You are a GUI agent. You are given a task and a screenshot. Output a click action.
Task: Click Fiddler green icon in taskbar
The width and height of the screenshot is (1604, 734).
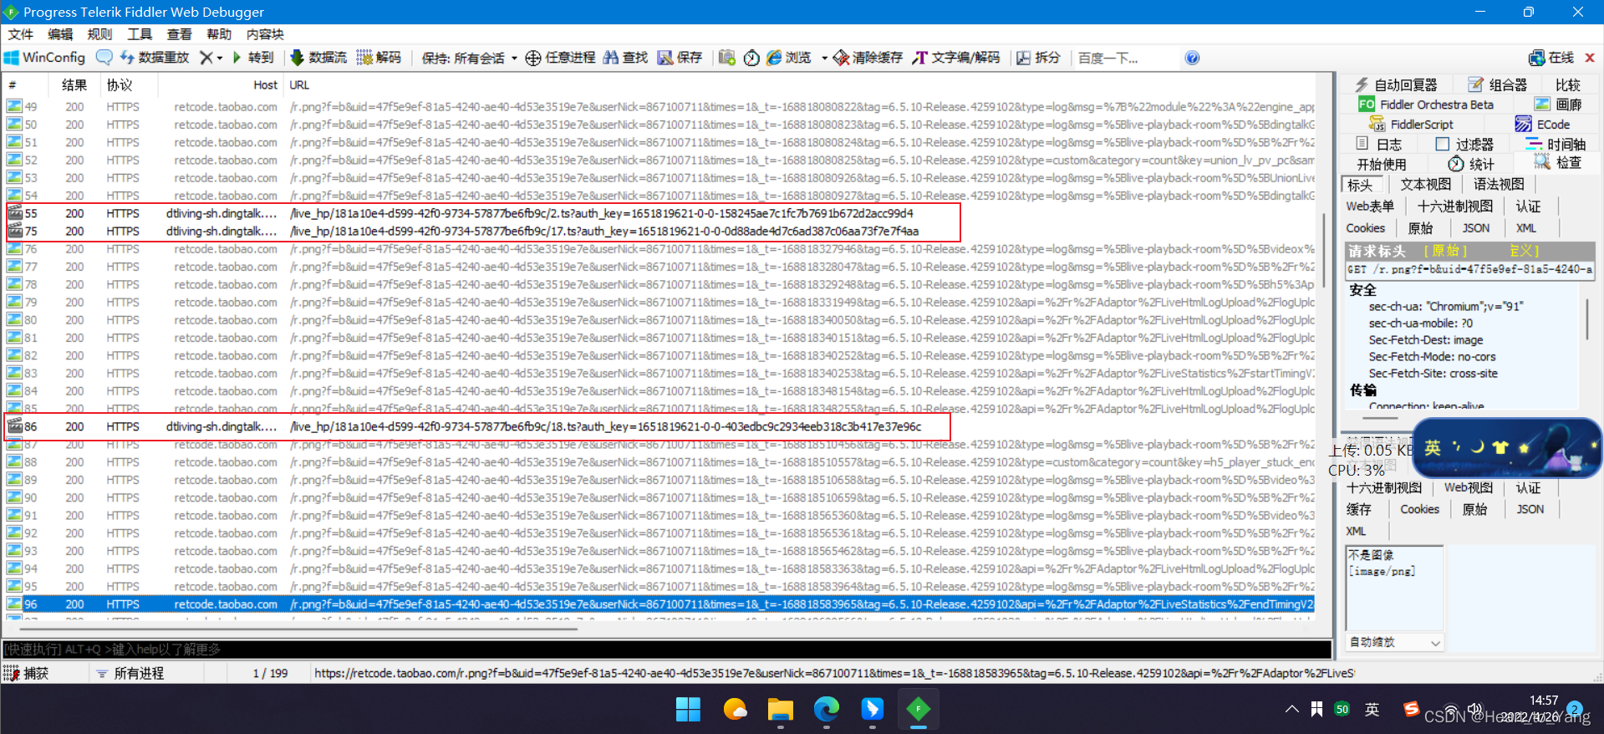(918, 710)
